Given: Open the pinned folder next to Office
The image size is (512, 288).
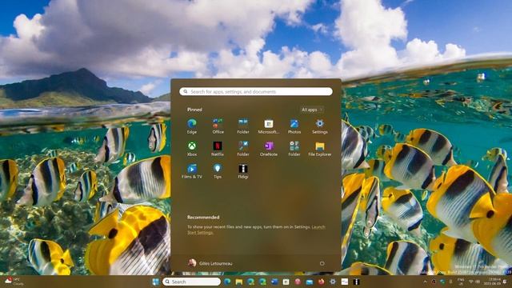Looking at the screenshot, I should point(243,126).
